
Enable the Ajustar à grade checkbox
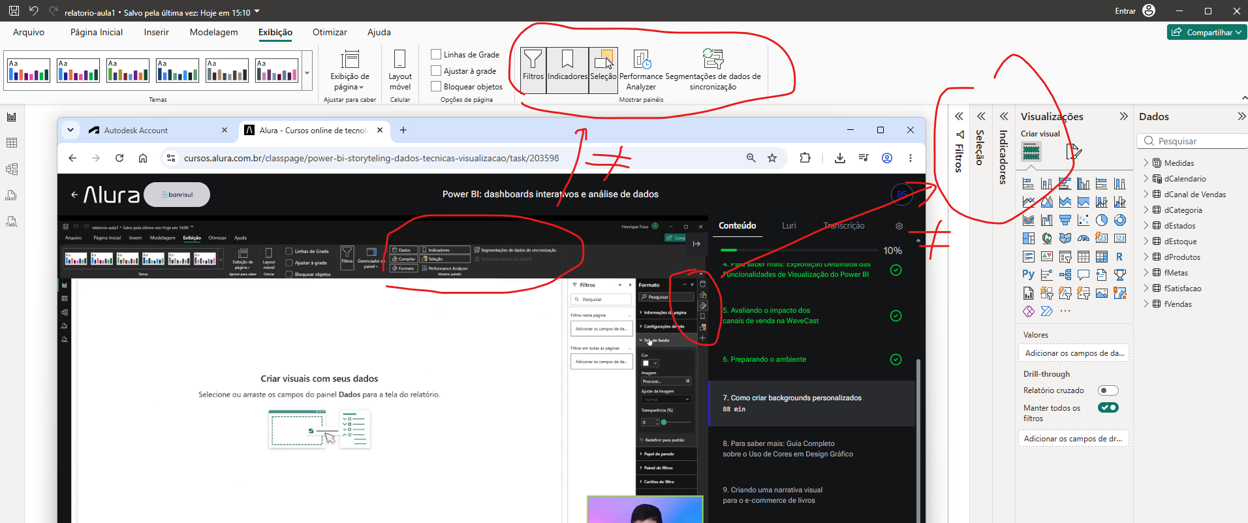pos(436,71)
